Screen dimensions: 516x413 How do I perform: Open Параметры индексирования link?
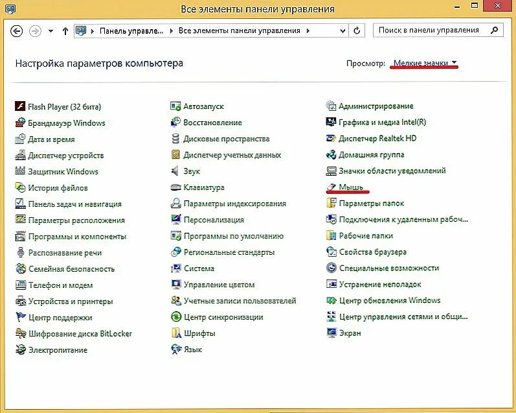point(234,204)
